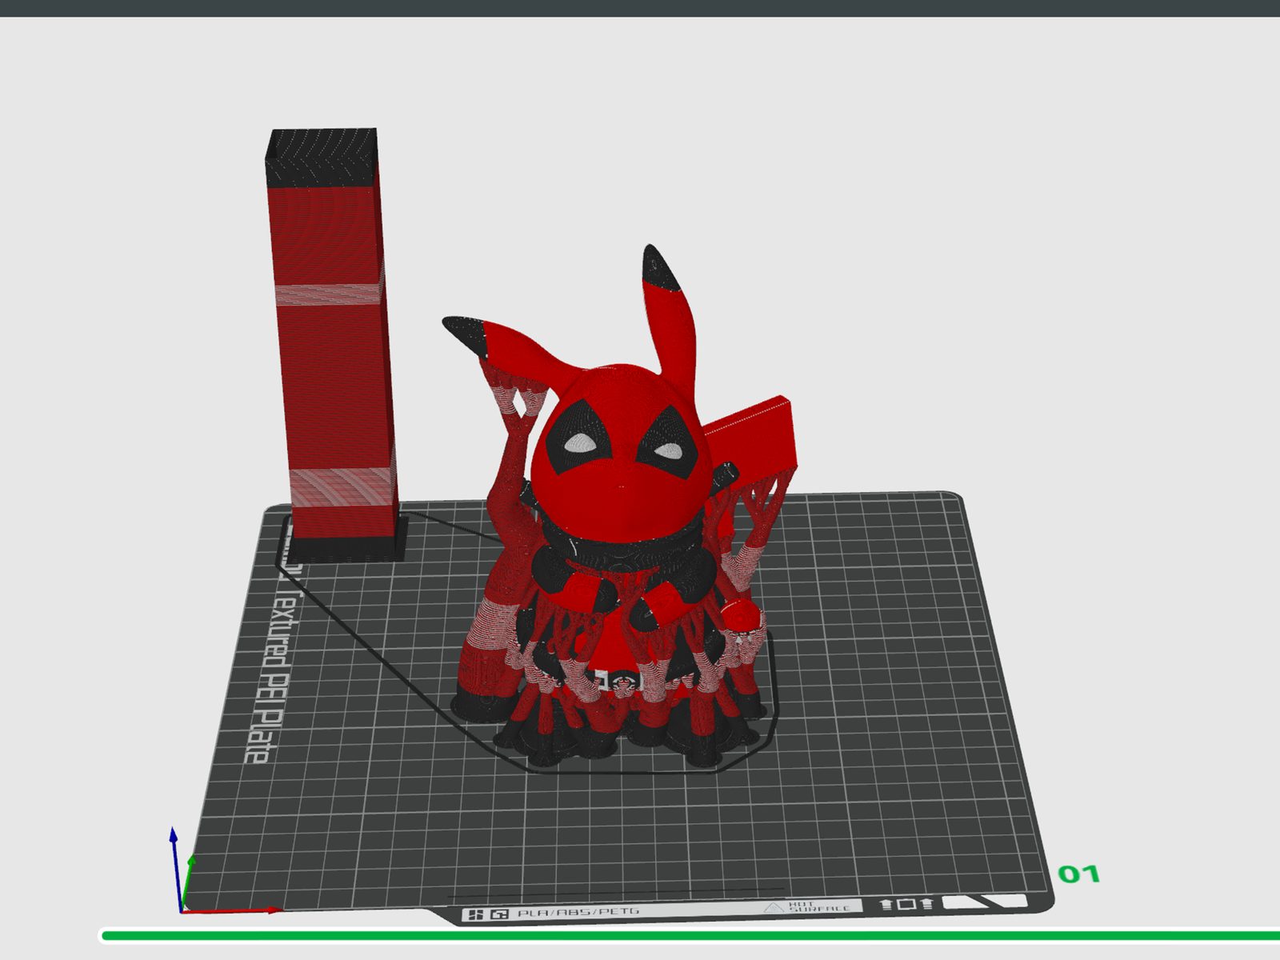Image resolution: width=1280 pixels, height=960 pixels.
Task: Click the "PLA/ABS/PETG" text on the plate edge
Action: point(578,913)
